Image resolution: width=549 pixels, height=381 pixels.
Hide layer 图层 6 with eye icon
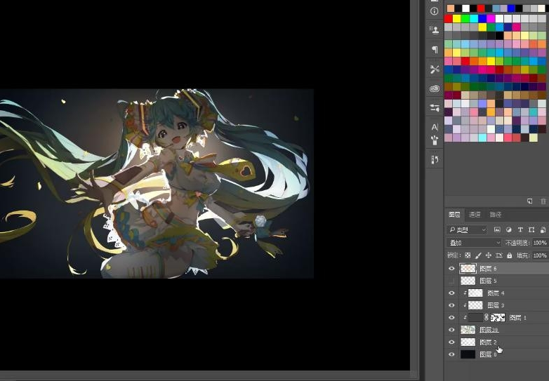click(x=451, y=269)
